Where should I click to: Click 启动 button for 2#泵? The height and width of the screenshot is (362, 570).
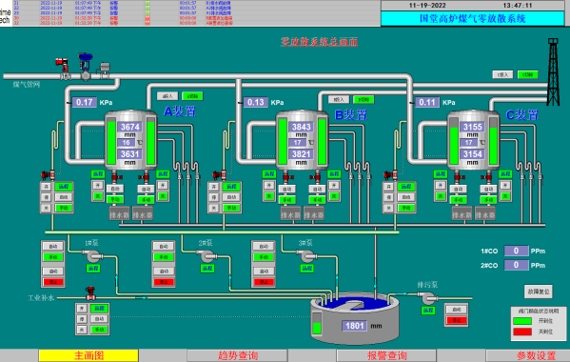coord(164,271)
